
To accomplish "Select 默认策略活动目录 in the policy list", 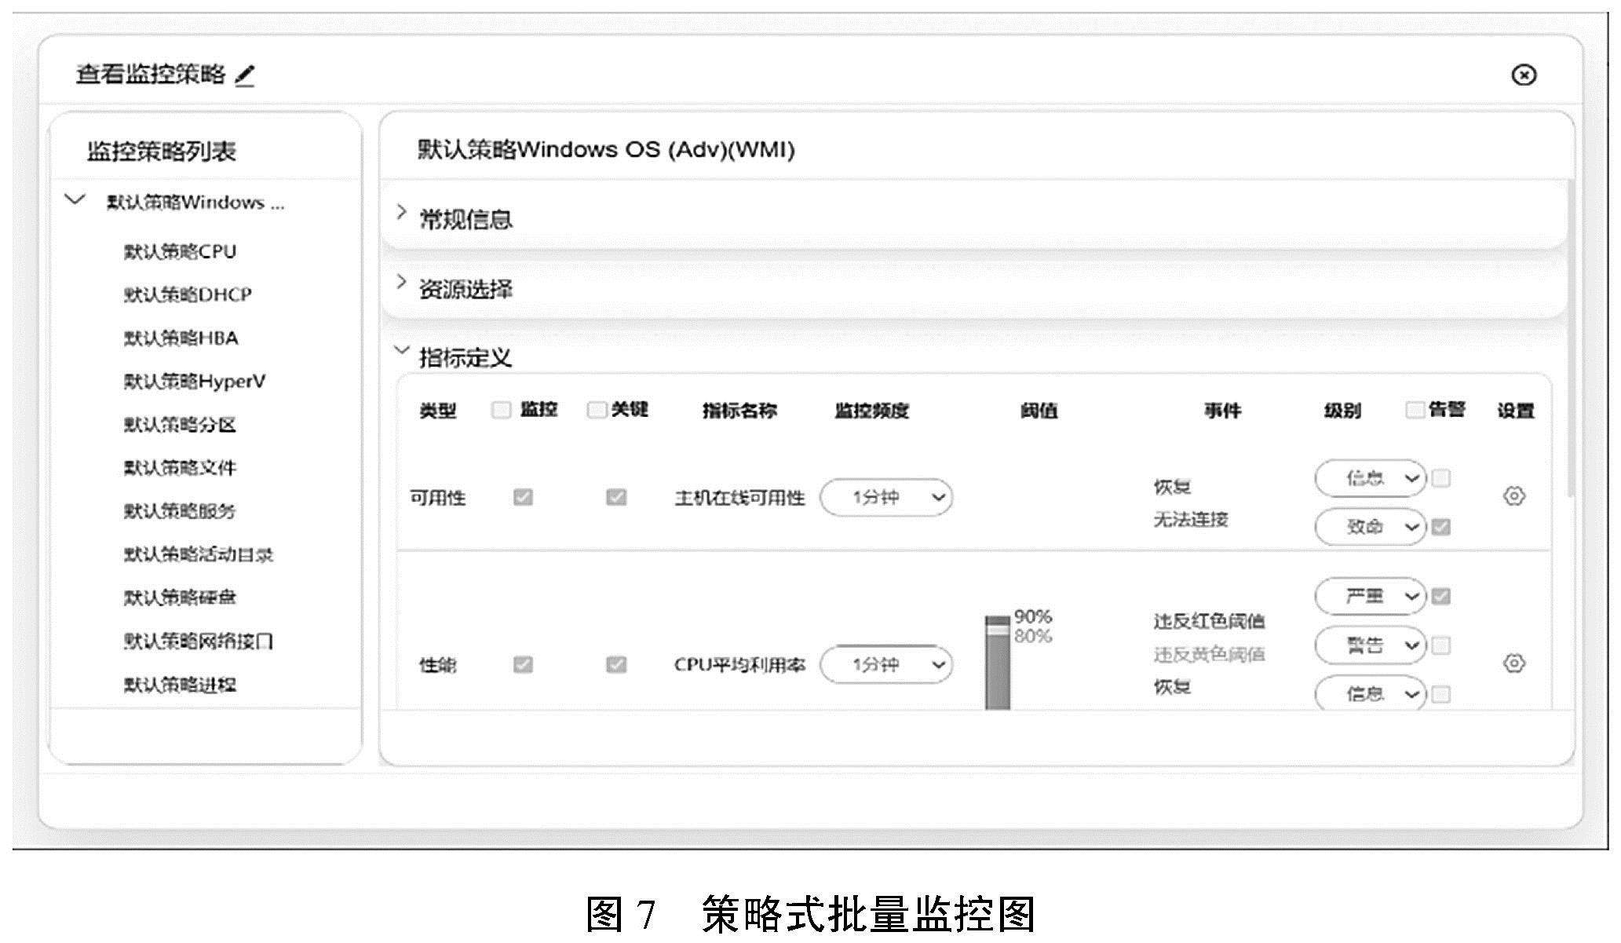I will click(198, 554).
